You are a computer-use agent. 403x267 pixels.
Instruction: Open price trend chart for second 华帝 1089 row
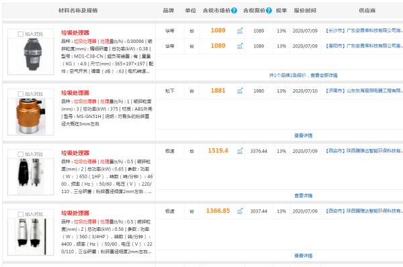(240, 46)
